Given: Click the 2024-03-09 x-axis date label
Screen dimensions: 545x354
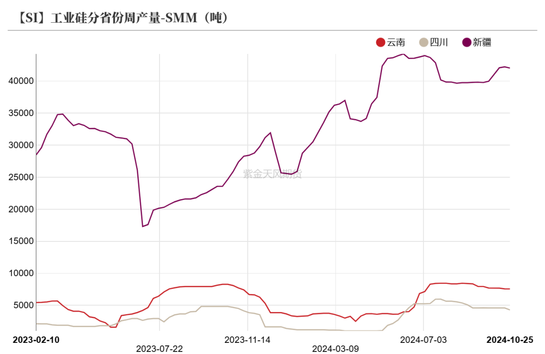Looking at the screenshot, I should (336, 349).
